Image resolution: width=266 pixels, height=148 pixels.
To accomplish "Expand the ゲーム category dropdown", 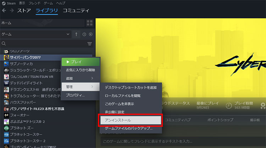I will pyautogui.click(x=68, y=34).
